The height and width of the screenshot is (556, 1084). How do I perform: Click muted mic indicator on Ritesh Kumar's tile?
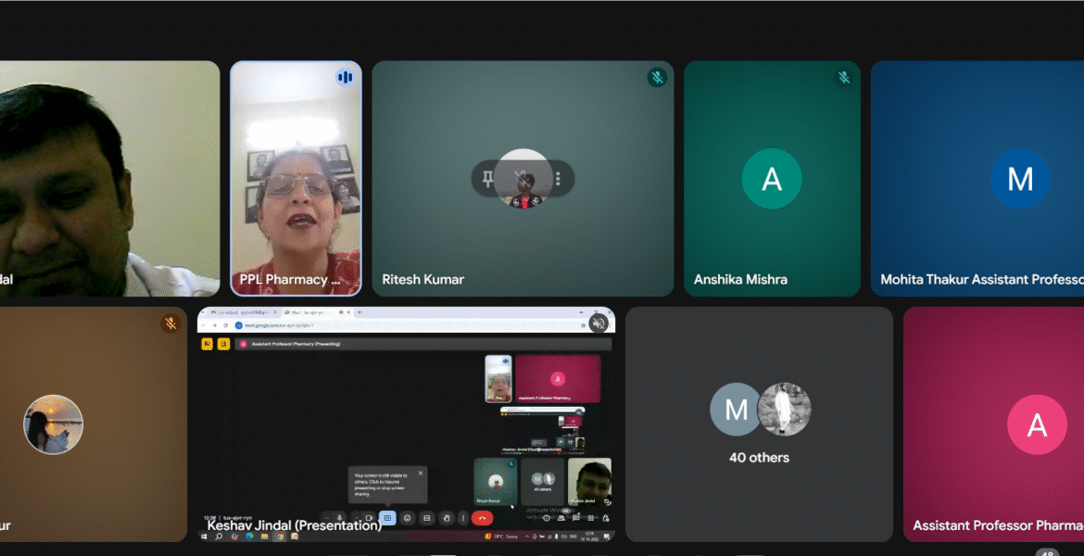657,78
